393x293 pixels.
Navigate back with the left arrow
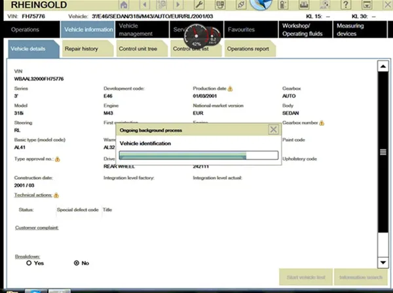pos(145,5)
